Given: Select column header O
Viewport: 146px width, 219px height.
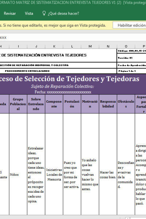Looking at the screenshot, I should pyautogui.click(x=126, y=46).
